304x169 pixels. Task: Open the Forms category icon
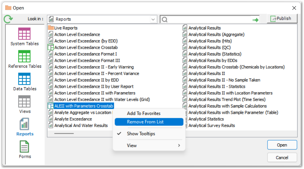[x=25, y=147]
